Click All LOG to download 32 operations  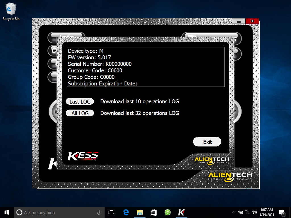[x=80, y=113]
